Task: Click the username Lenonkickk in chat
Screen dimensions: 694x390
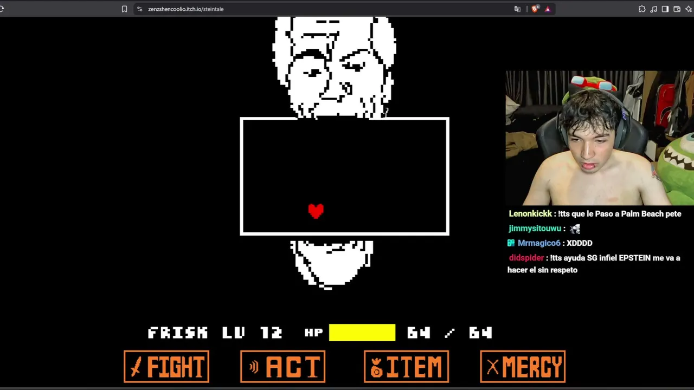Action: click(530, 214)
